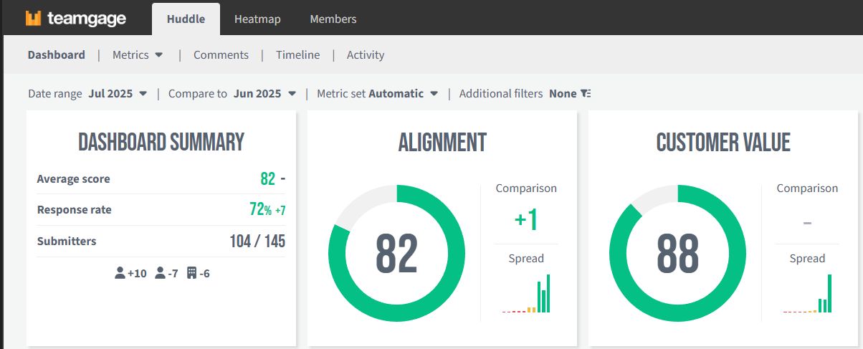This screenshot has height=349, width=863.
Task: Expand the Date range Jul 2025 dropdown
Action: (x=143, y=94)
